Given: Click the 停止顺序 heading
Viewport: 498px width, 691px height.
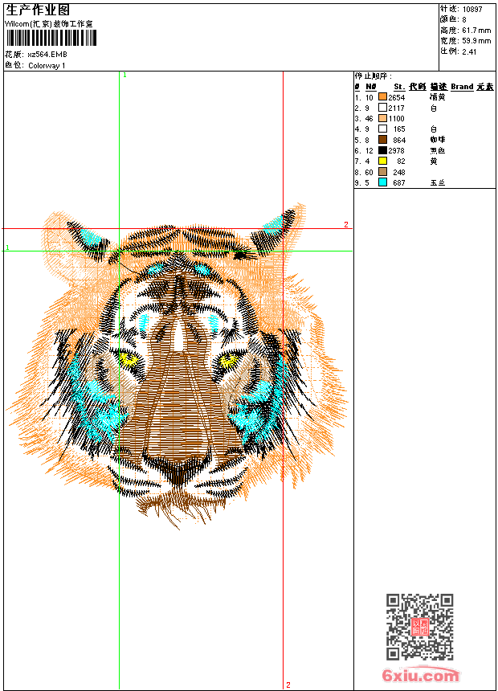Looking at the screenshot, I should click(x=373, y=76).
